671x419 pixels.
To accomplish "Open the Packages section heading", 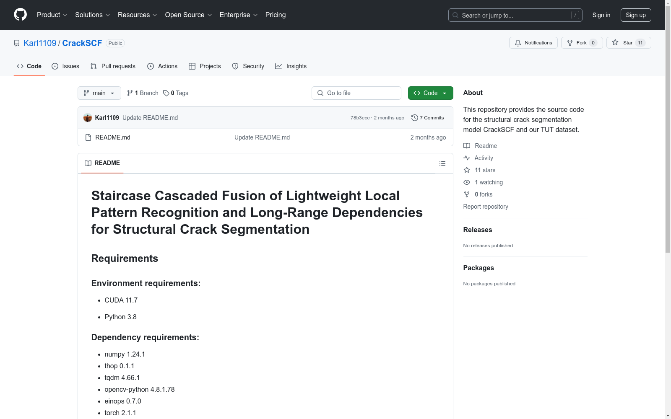I will point(479,268).
